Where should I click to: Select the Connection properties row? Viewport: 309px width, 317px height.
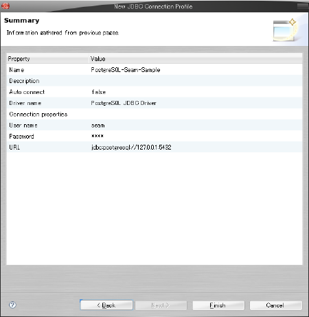click(154, 114)
